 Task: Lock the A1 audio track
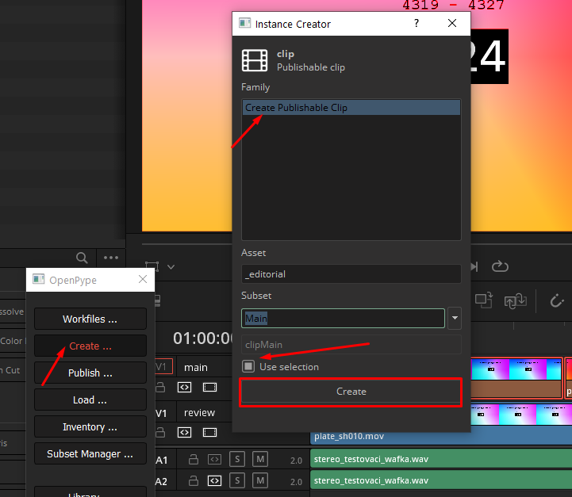192,459
